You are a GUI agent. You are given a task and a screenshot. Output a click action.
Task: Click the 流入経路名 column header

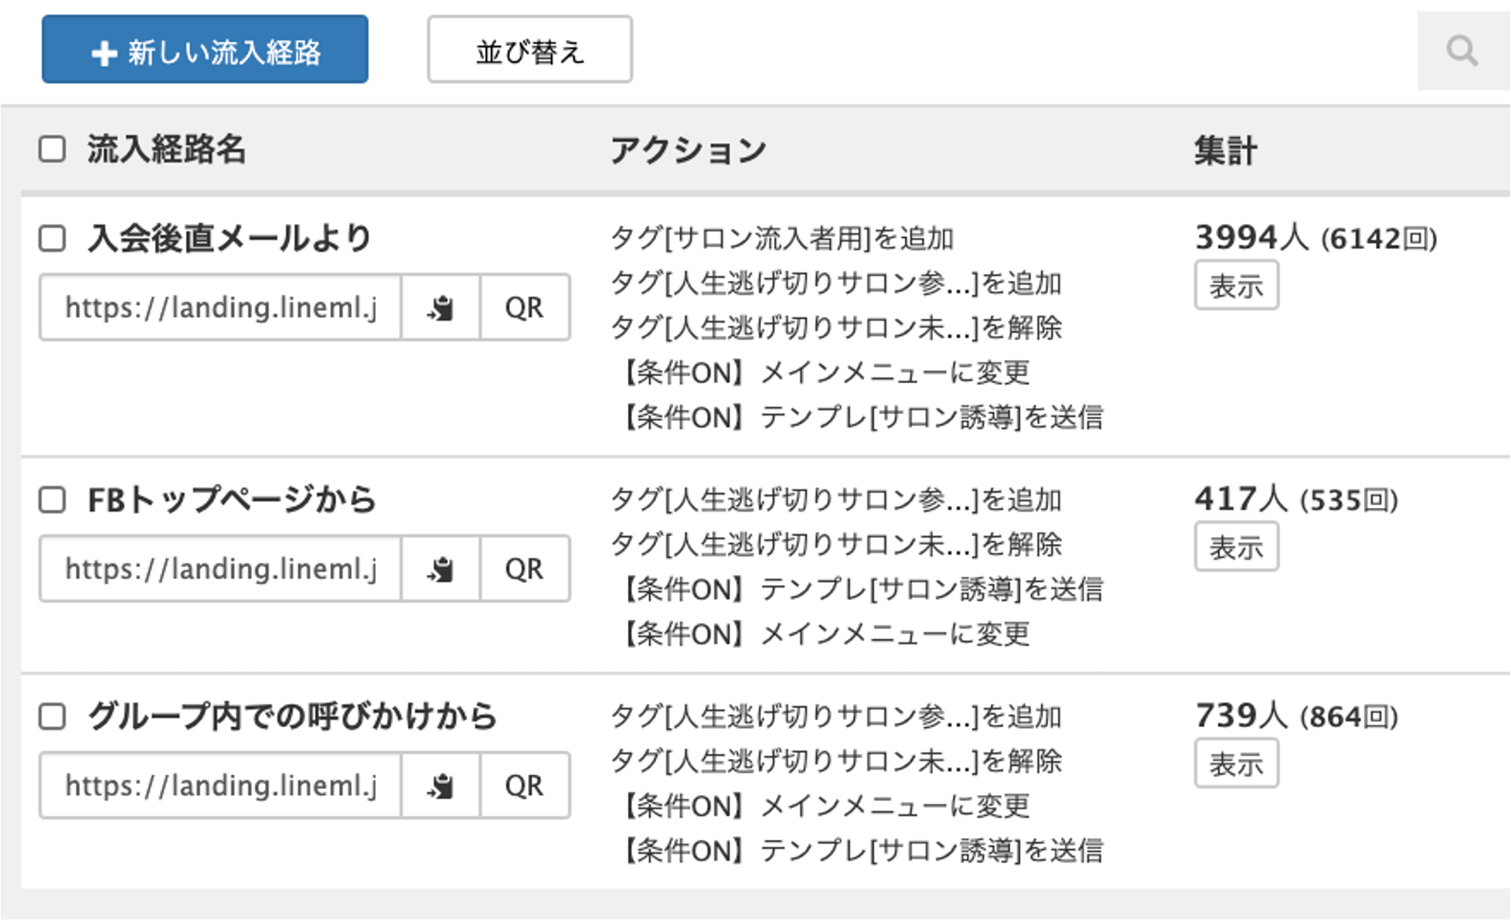(166, 149)
